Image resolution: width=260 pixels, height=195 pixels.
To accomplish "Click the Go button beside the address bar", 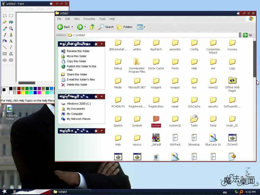I will pos(248,35).
